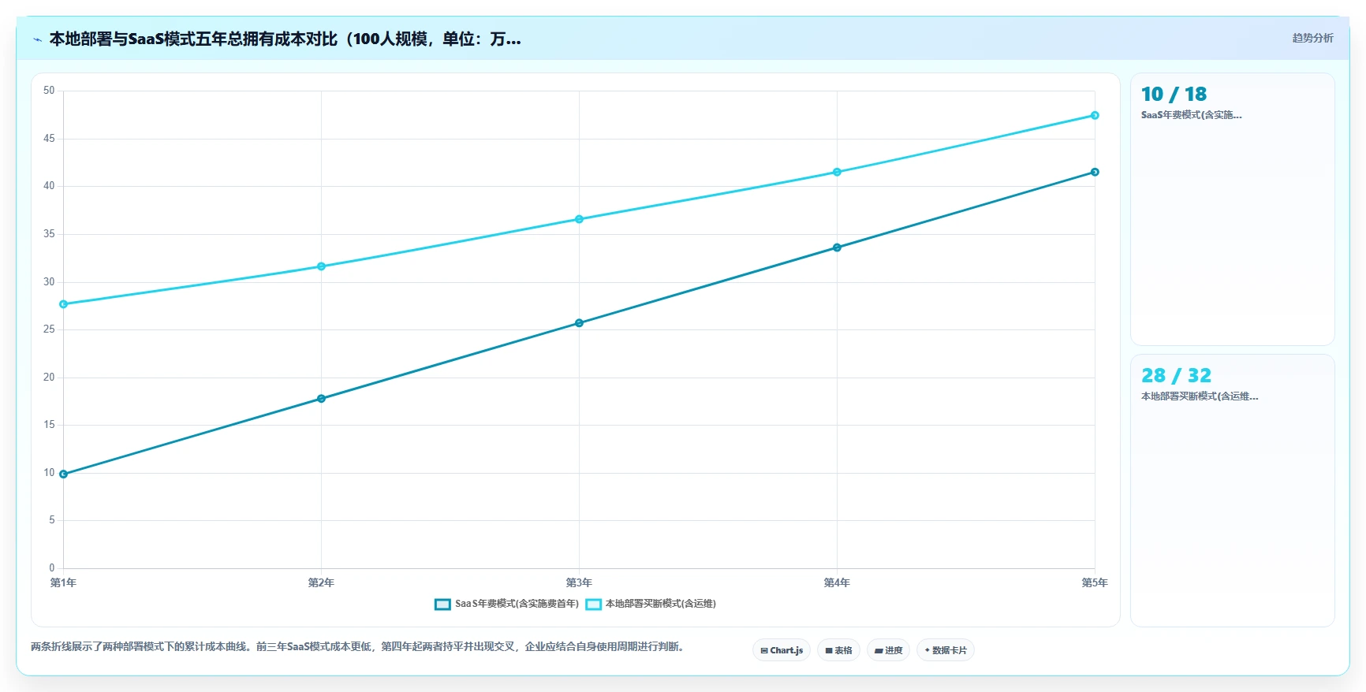Screen dimensions: 1366x692
Task: Select the 本地部署 data point at 第4年
Action: pyautogui.click(x=837, y=172)
